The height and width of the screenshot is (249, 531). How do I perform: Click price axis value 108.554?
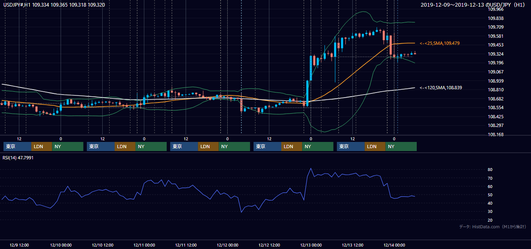496,107
